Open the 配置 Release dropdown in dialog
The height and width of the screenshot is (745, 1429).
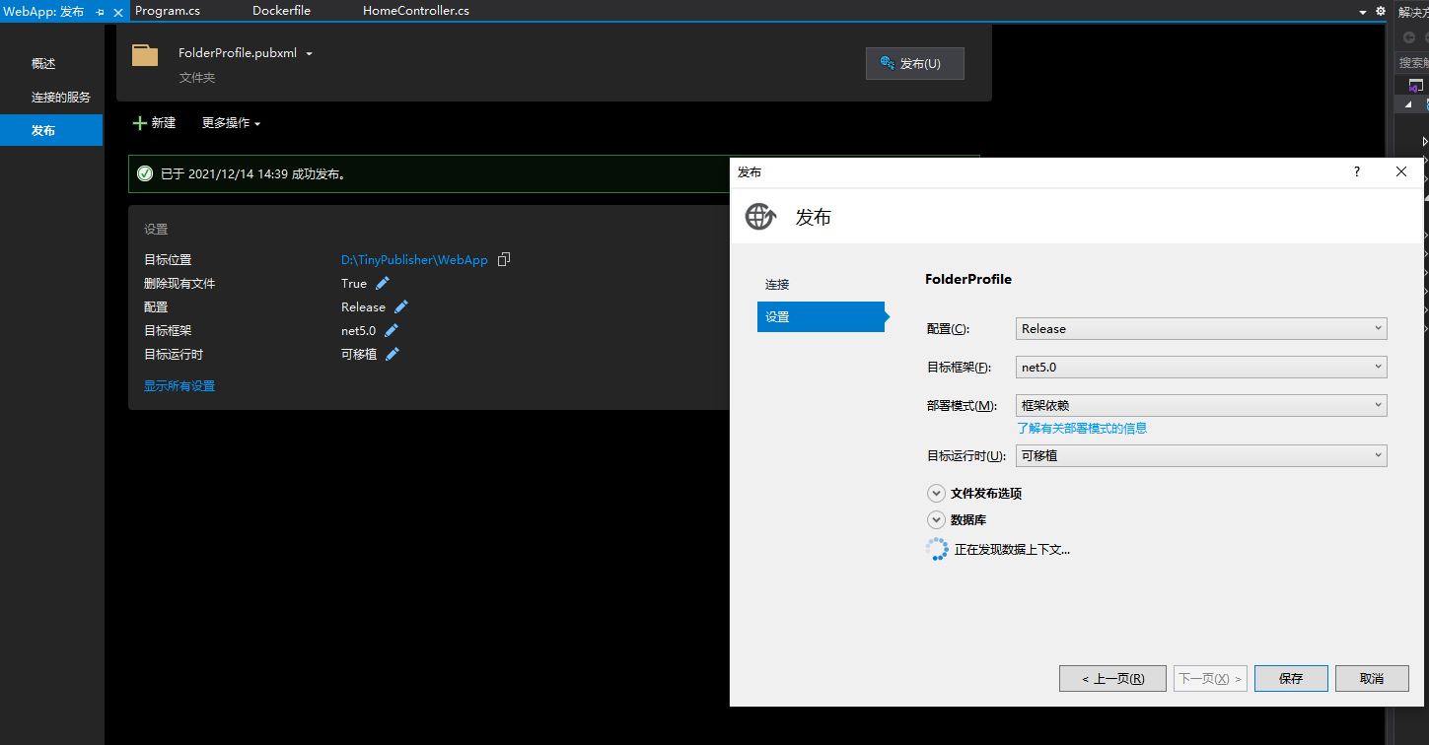(x=1200, y=329)
